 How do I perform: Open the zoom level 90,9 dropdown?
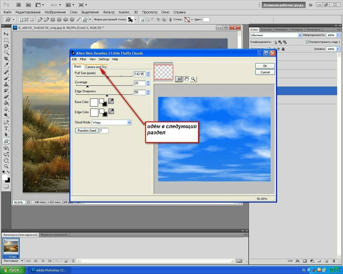click(x=60, y=5)
